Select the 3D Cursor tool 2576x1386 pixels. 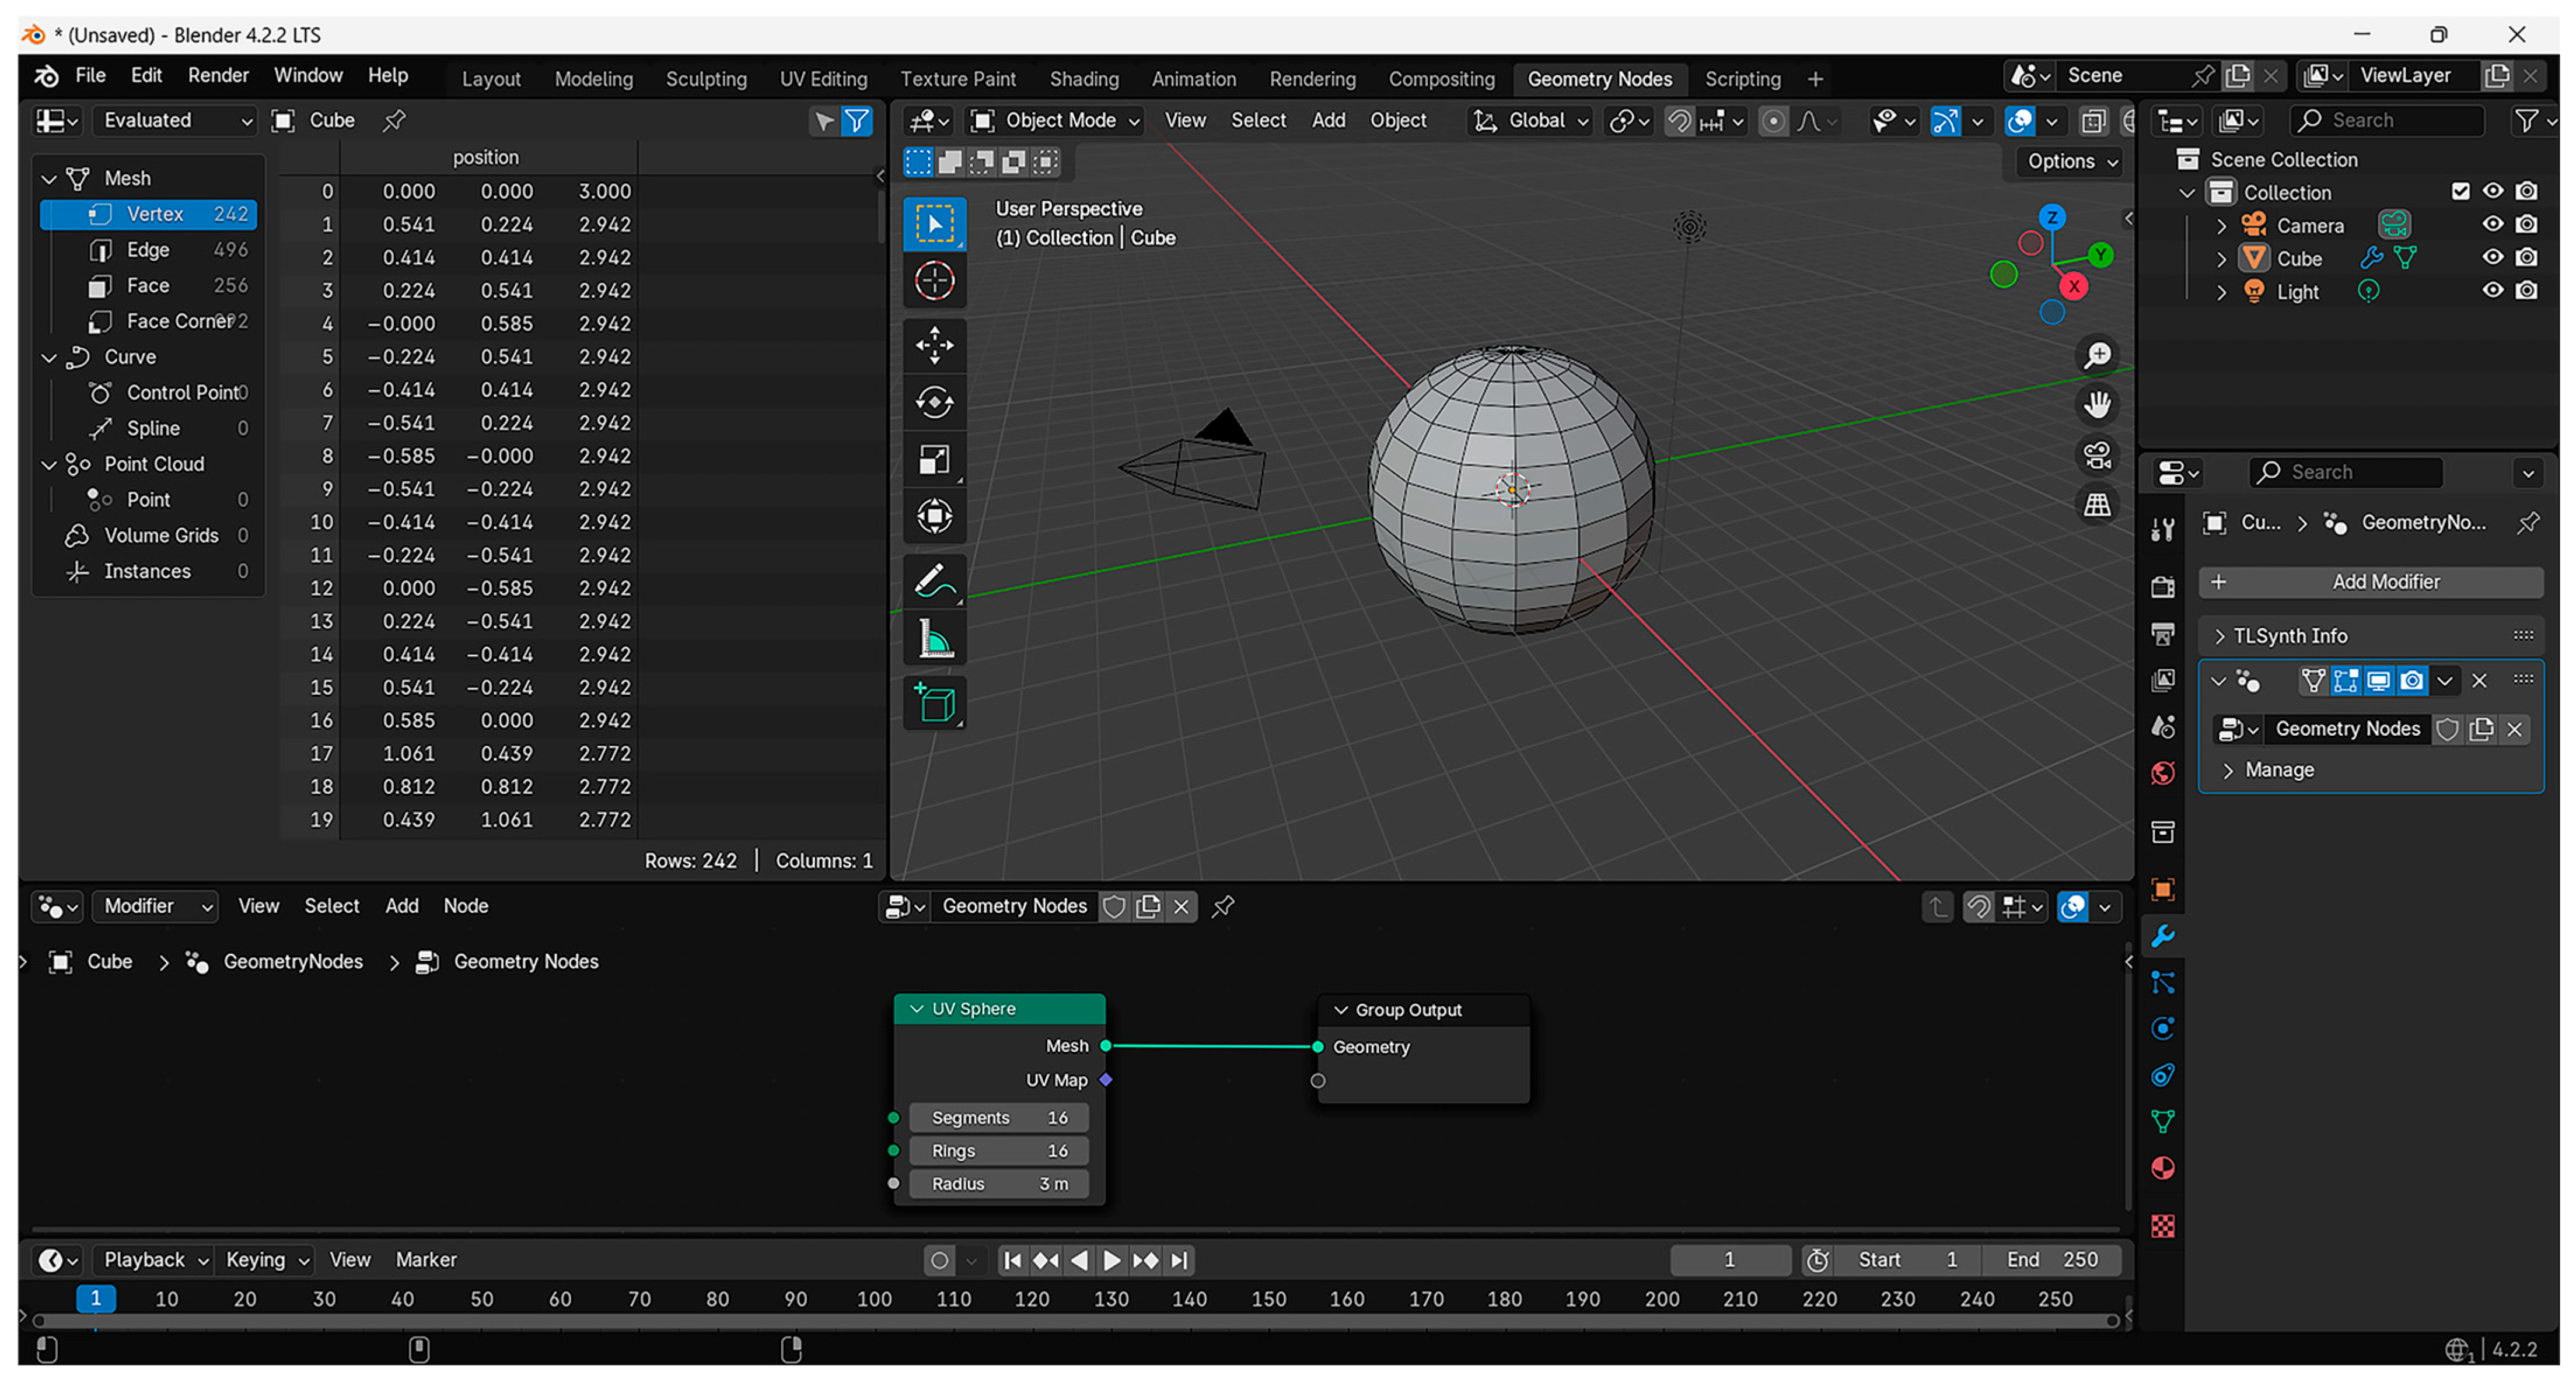coord(934,281)
